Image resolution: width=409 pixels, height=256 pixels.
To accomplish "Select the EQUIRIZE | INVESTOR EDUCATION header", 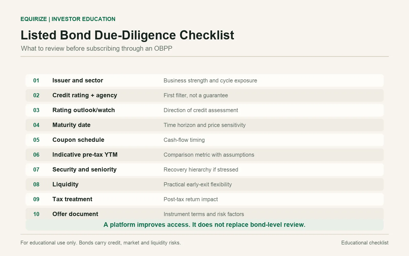I will pyautogui.click(x=68, y=19).
